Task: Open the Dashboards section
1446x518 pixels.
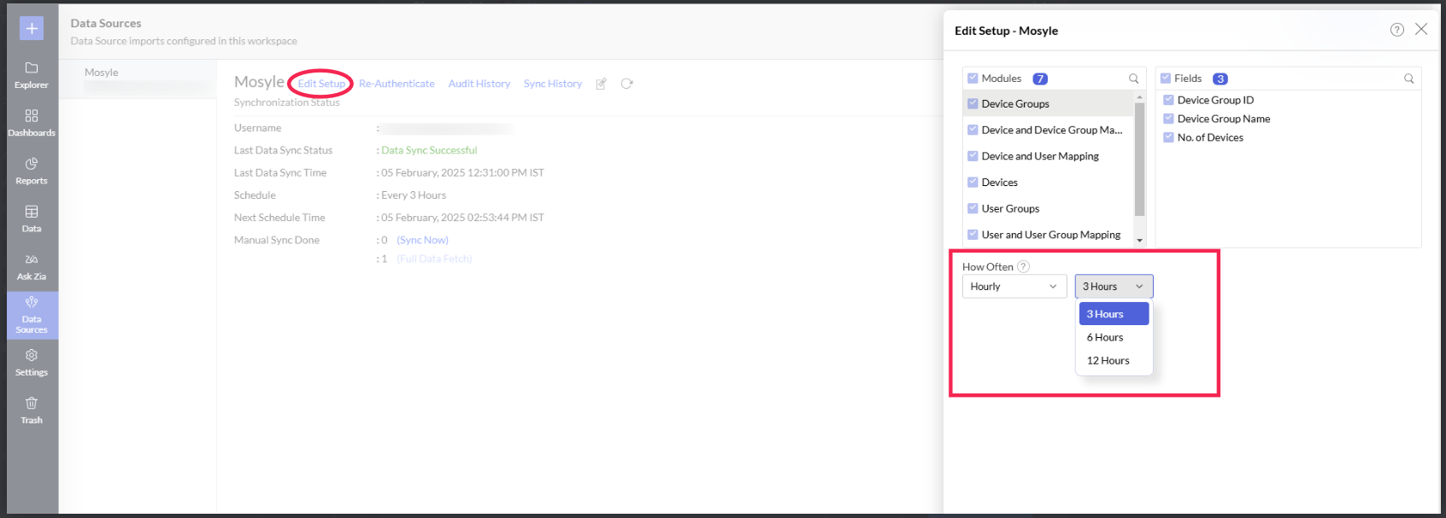Action: point(32,123)
